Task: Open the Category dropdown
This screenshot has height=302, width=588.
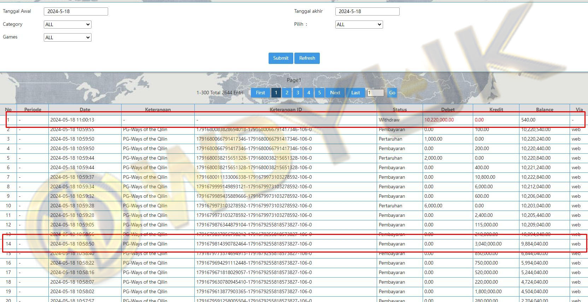Action: [x=67, y=24]
